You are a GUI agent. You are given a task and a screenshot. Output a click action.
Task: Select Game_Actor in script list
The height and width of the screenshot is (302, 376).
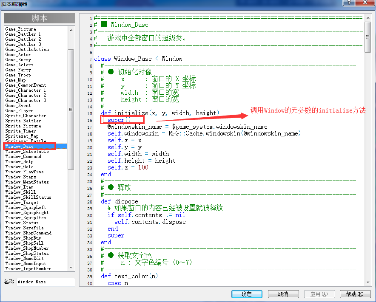tap(18, 54)
